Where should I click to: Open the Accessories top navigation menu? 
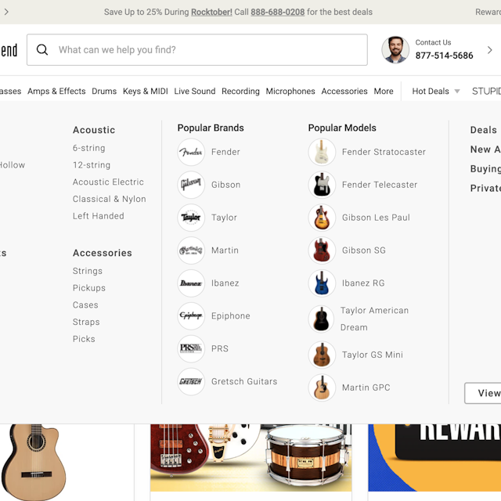click(344, 91)
